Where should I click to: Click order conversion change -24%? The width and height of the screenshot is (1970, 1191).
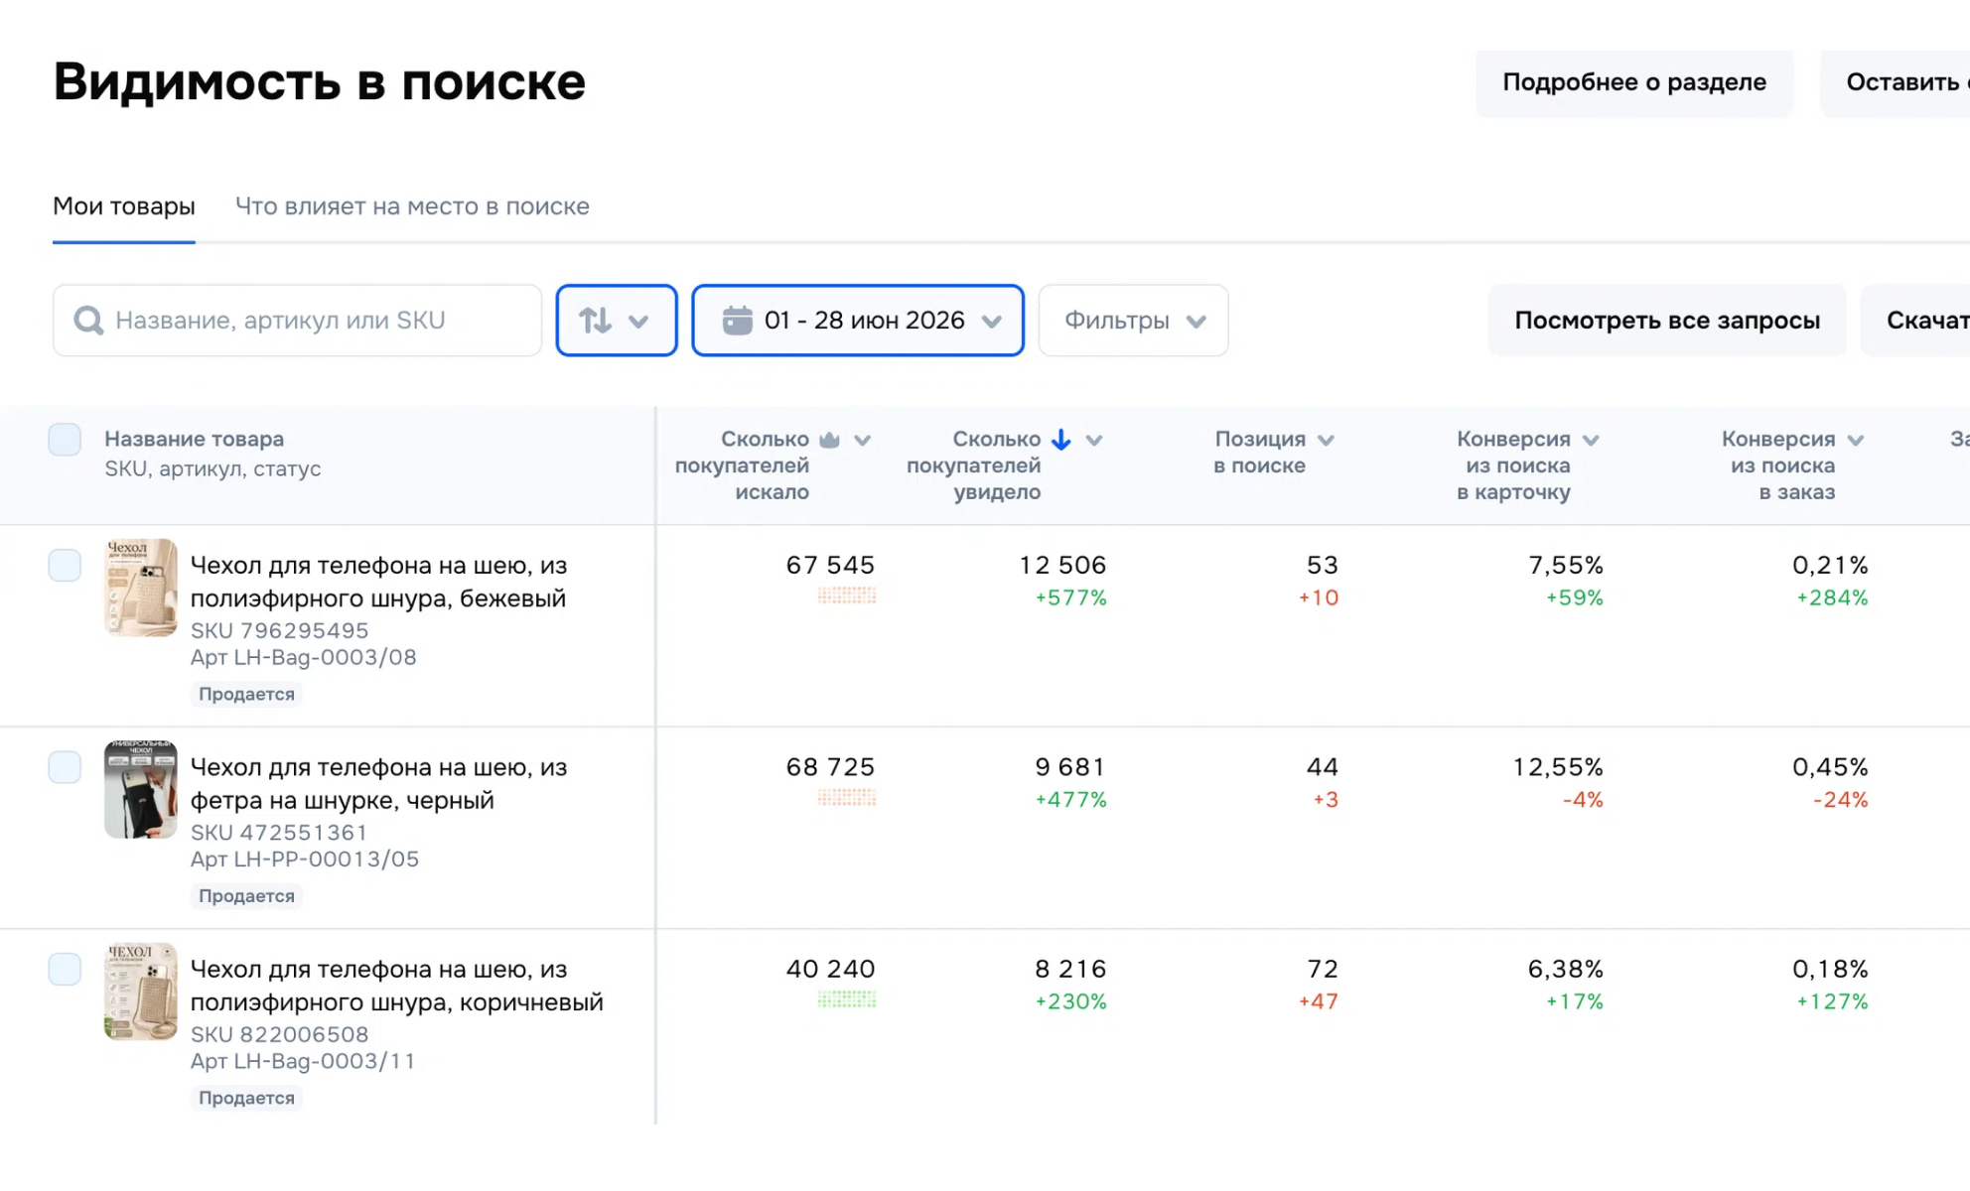click(x=1840, y=799)
